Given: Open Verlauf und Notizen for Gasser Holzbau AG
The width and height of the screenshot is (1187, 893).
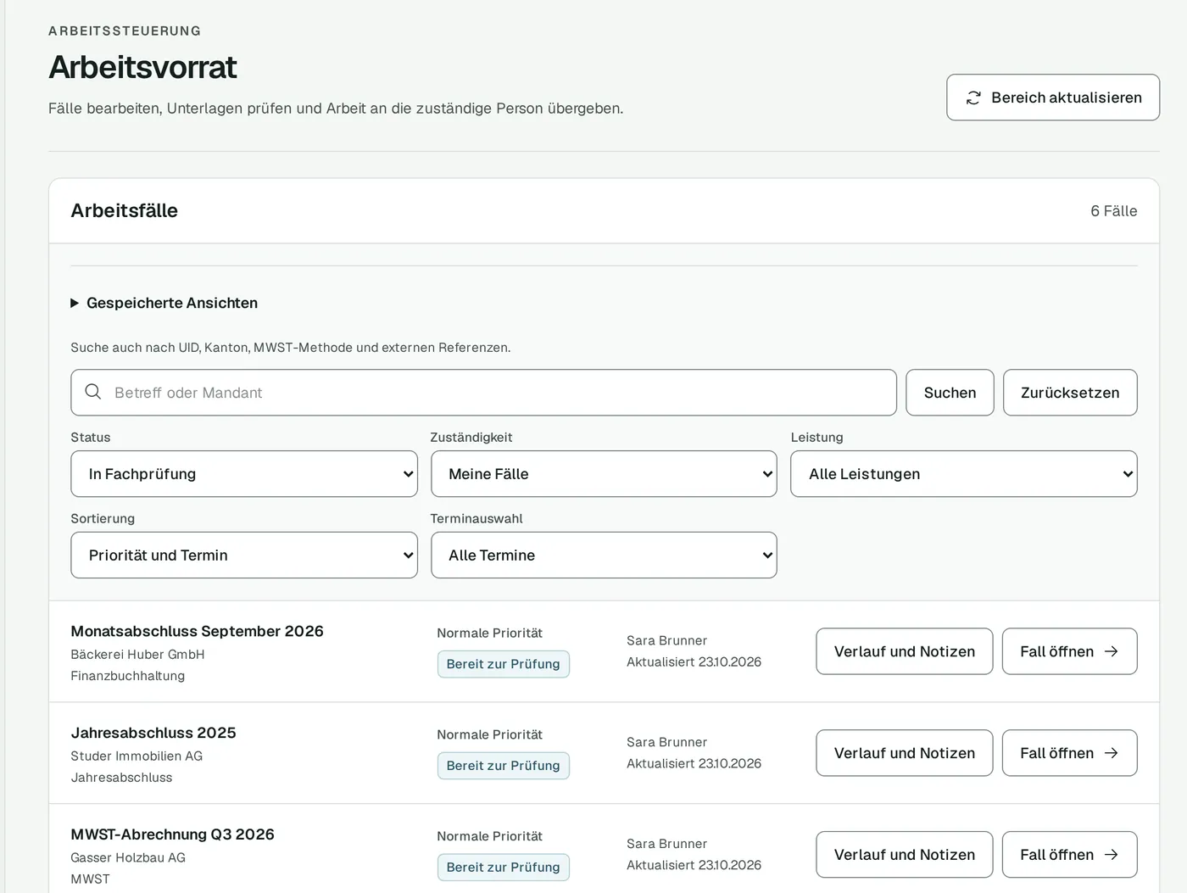Looking at the screenshot, I should coord(905,855).
